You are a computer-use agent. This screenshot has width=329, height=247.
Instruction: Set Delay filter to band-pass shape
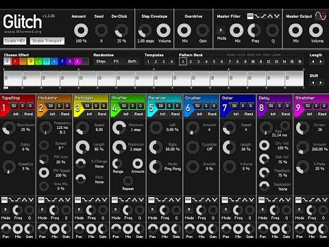click(281, 200)
